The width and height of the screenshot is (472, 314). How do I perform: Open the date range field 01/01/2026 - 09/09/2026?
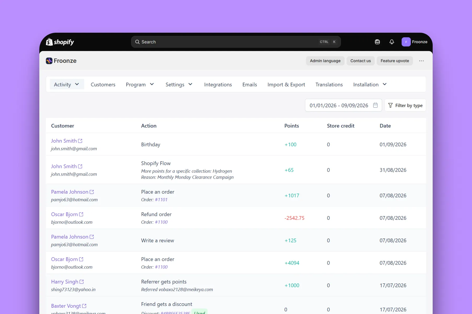point(343,105)
